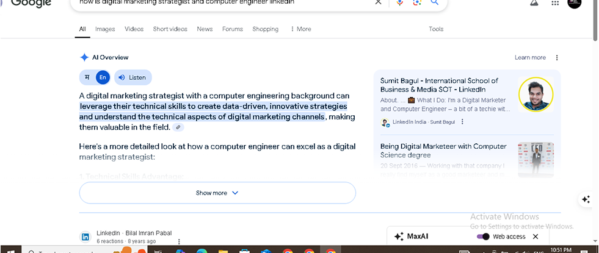Click inside the Google search query field

coord(222,2)
